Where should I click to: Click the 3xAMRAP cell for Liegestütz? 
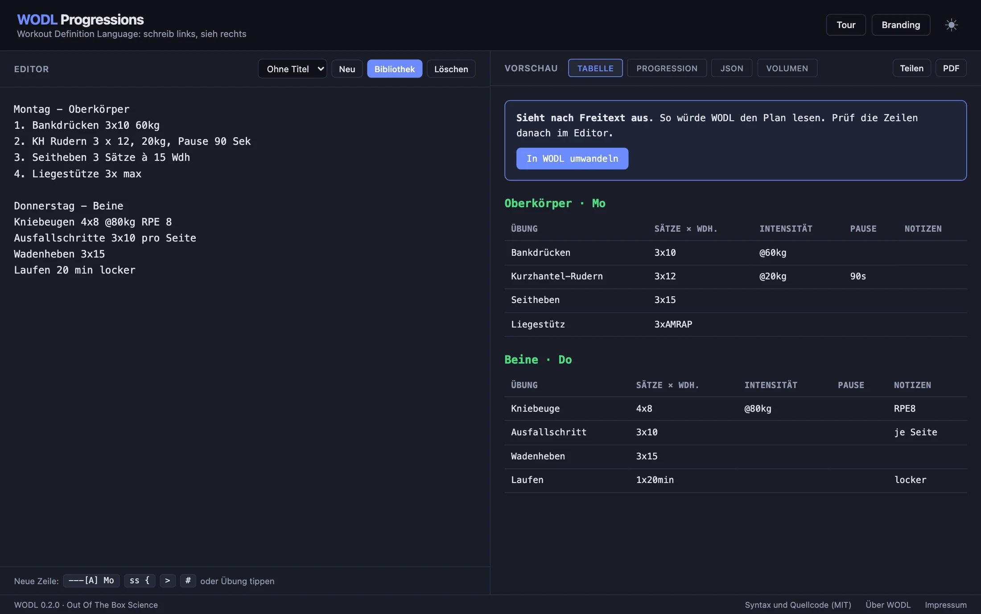673,324
